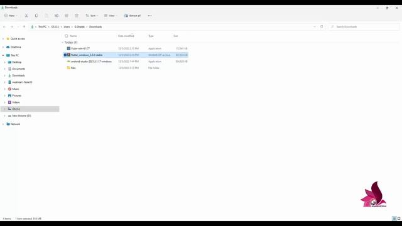This screenshot has height=226, width=402.
Task: Open Pictures in the navigation tree
Action: [17, 95]
